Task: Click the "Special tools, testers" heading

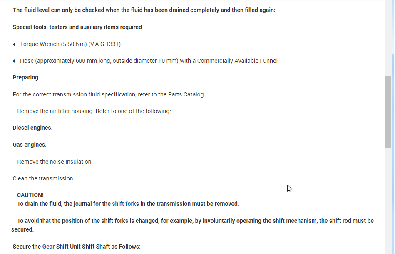Action: 77,27
